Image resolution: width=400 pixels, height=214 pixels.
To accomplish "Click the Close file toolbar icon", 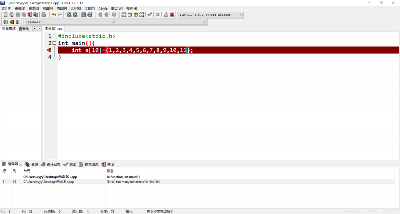I will (x=30, y=15).
